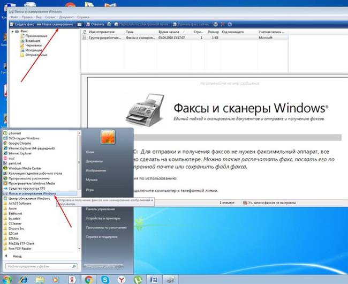Sort by Размер column header
This screenshot has height=284, width=348.
tap(213, 32)
